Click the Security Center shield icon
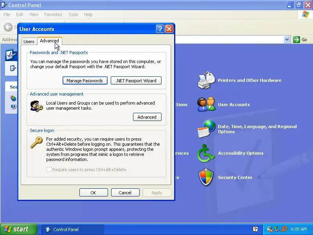This screenshot has width=313, height=235. coord(206,177)
